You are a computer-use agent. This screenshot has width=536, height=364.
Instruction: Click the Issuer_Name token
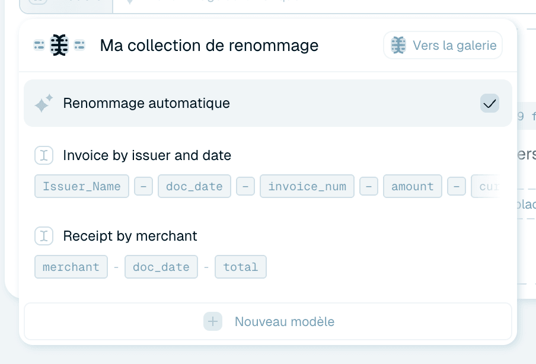click(82, 186)
